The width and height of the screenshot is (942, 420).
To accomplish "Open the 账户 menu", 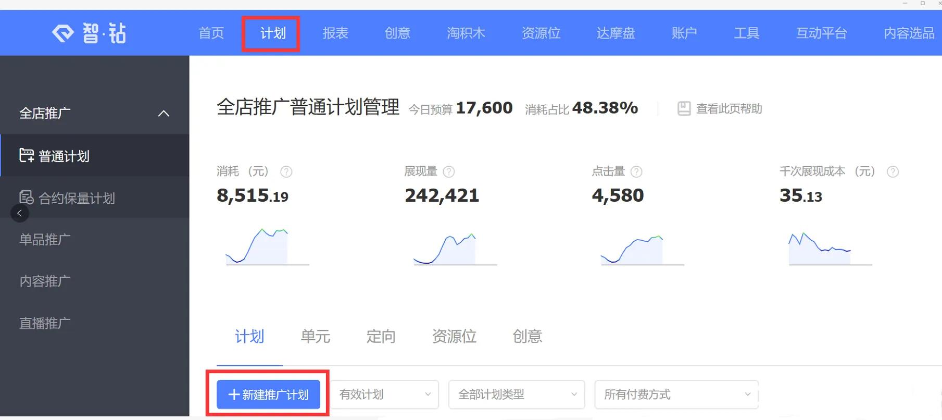I will point(684,33).
